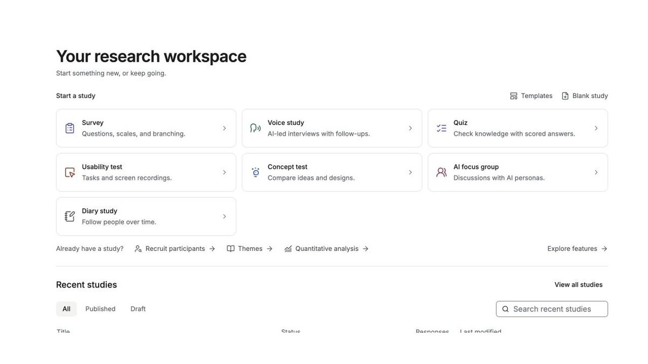Click the "Concept test" card title

(288, 167)
